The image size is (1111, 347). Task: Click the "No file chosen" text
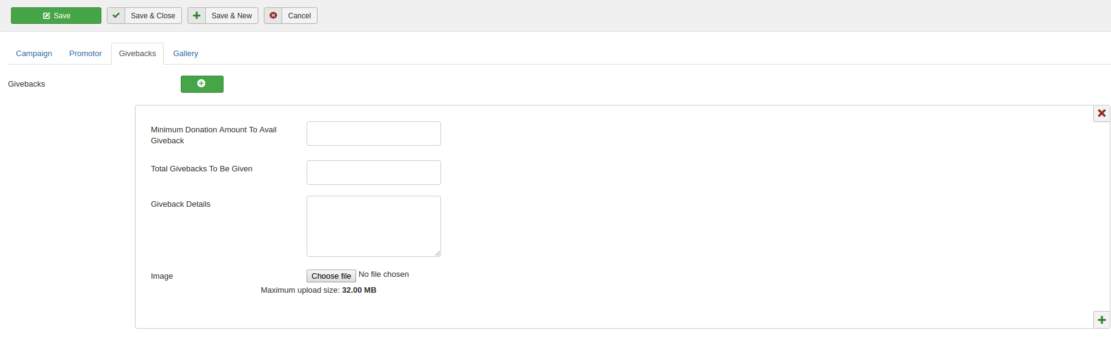pos(384,274)
